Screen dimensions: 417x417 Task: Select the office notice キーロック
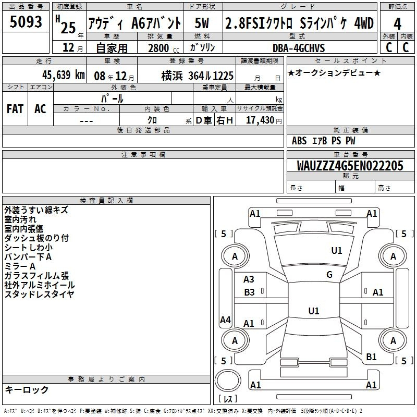click(x=27, y=389)
